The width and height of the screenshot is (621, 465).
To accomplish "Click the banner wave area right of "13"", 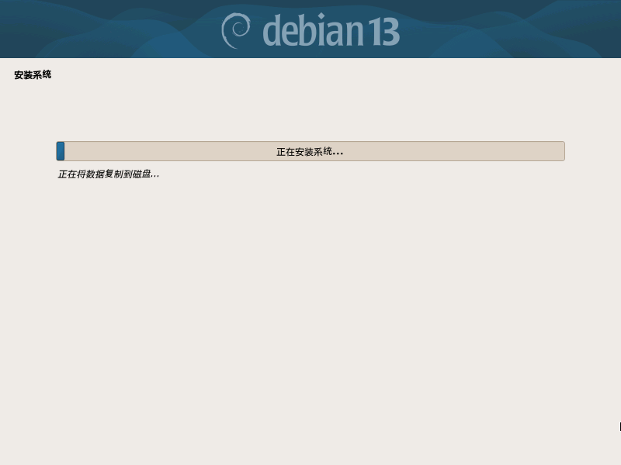I will (511, 29).
